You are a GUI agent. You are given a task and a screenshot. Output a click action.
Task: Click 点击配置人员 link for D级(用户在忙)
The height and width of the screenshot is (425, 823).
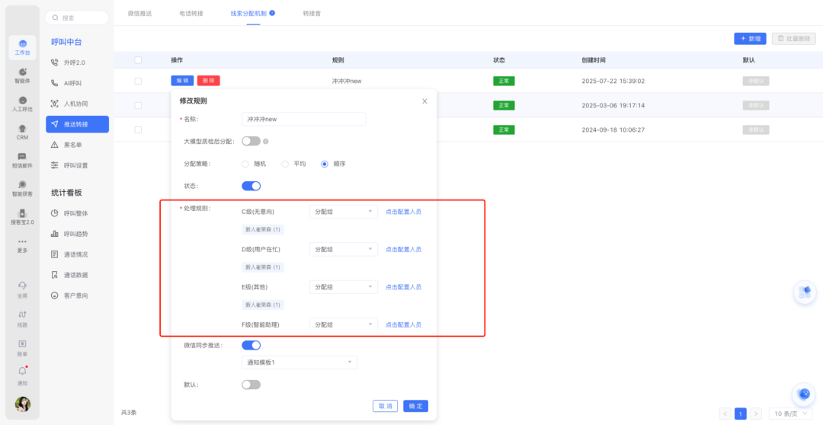403,249
